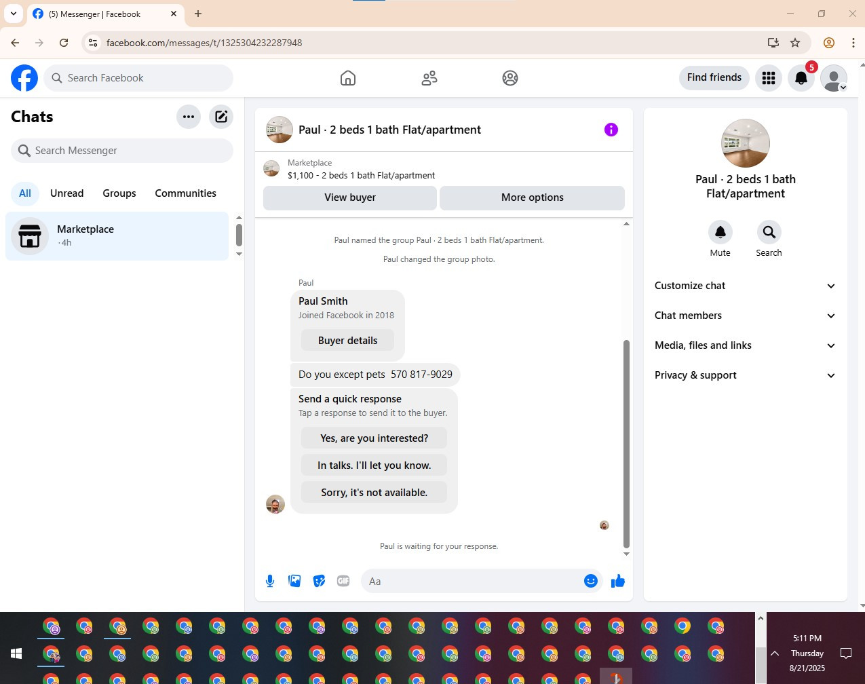Go back with Chrome back arrow
Viewport: 865px width, 684px height.
15,43
